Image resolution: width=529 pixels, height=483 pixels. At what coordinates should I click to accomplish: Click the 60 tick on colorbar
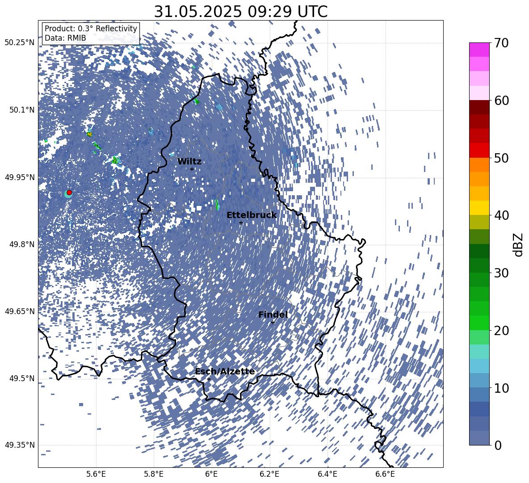501,101
